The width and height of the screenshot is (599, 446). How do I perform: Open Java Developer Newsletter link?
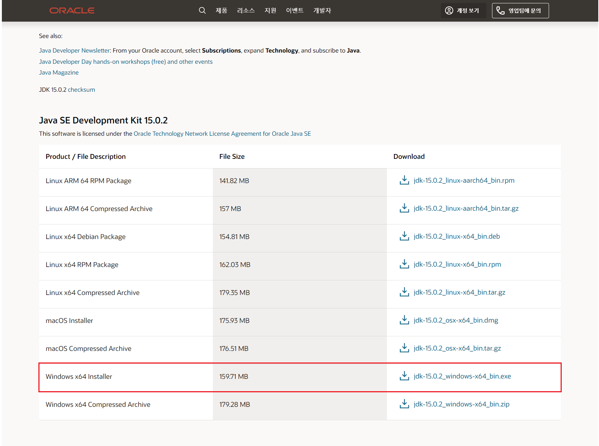(x=75, y=50)
